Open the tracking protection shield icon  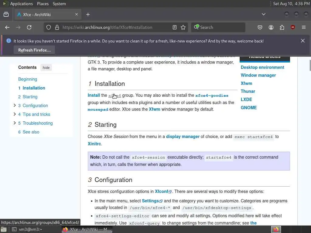click(49, 27)
